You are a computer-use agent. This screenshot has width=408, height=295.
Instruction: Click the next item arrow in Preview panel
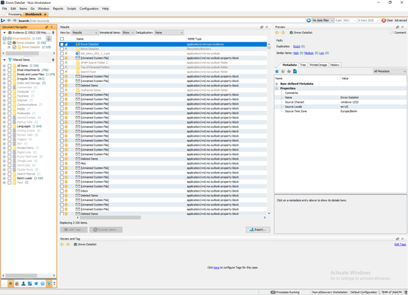[283, 33]
